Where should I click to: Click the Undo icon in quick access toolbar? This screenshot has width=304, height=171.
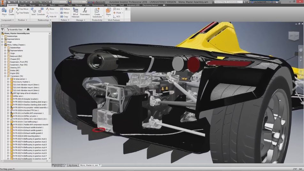[22, 2]
